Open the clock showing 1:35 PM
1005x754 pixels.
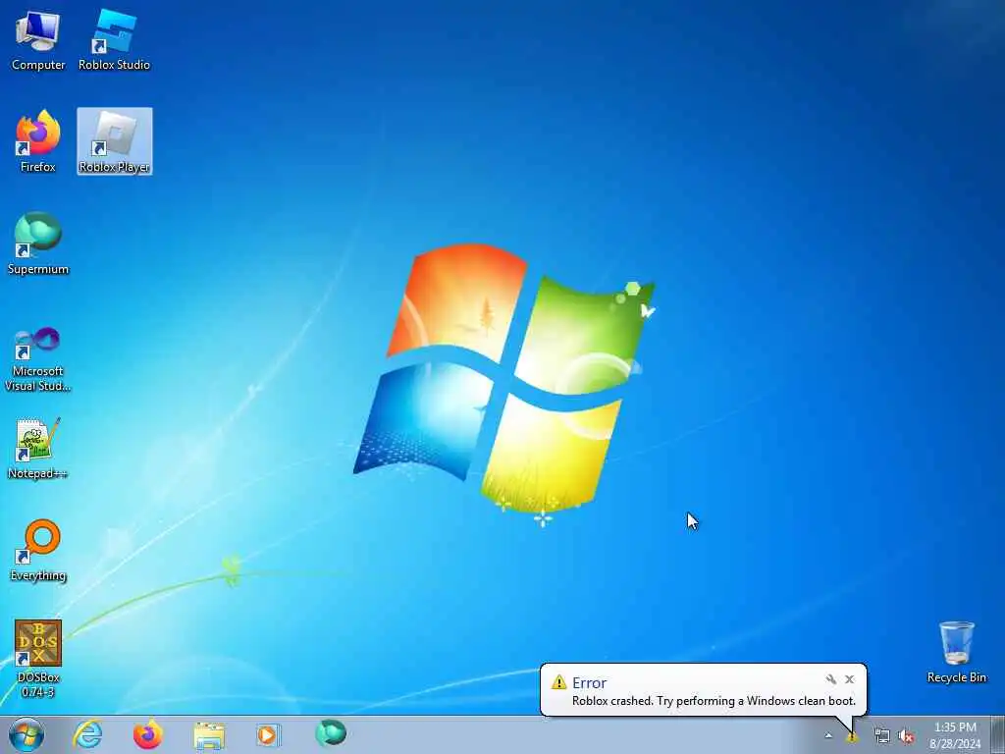tap(955, 735)
